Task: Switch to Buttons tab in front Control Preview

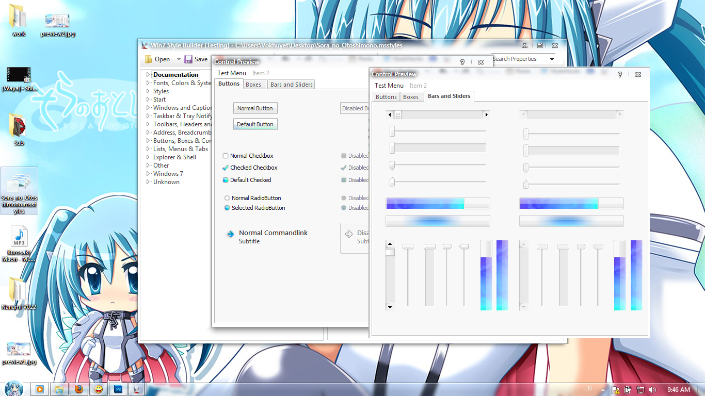Action: click(x=386, y=97)
